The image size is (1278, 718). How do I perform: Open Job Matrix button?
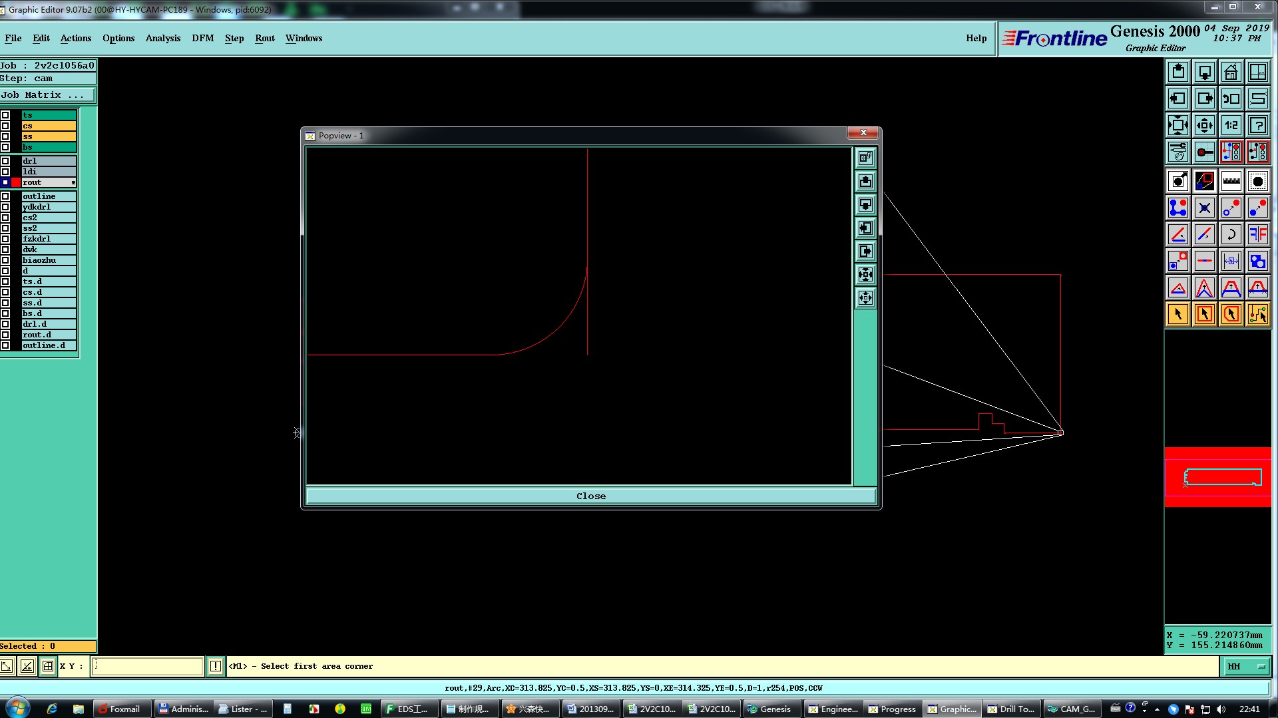pyautogui.click(x=48, y=95)
